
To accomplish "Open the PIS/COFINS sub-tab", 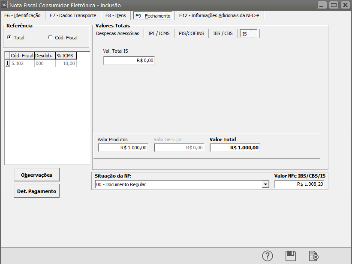I will [x=191, y=33].
